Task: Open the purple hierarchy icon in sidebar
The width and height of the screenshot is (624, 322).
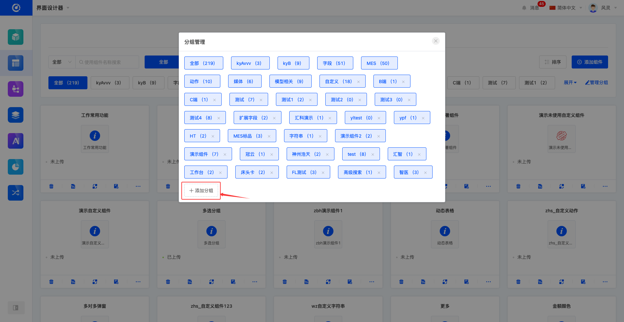Action: click(x=16, y=89)
